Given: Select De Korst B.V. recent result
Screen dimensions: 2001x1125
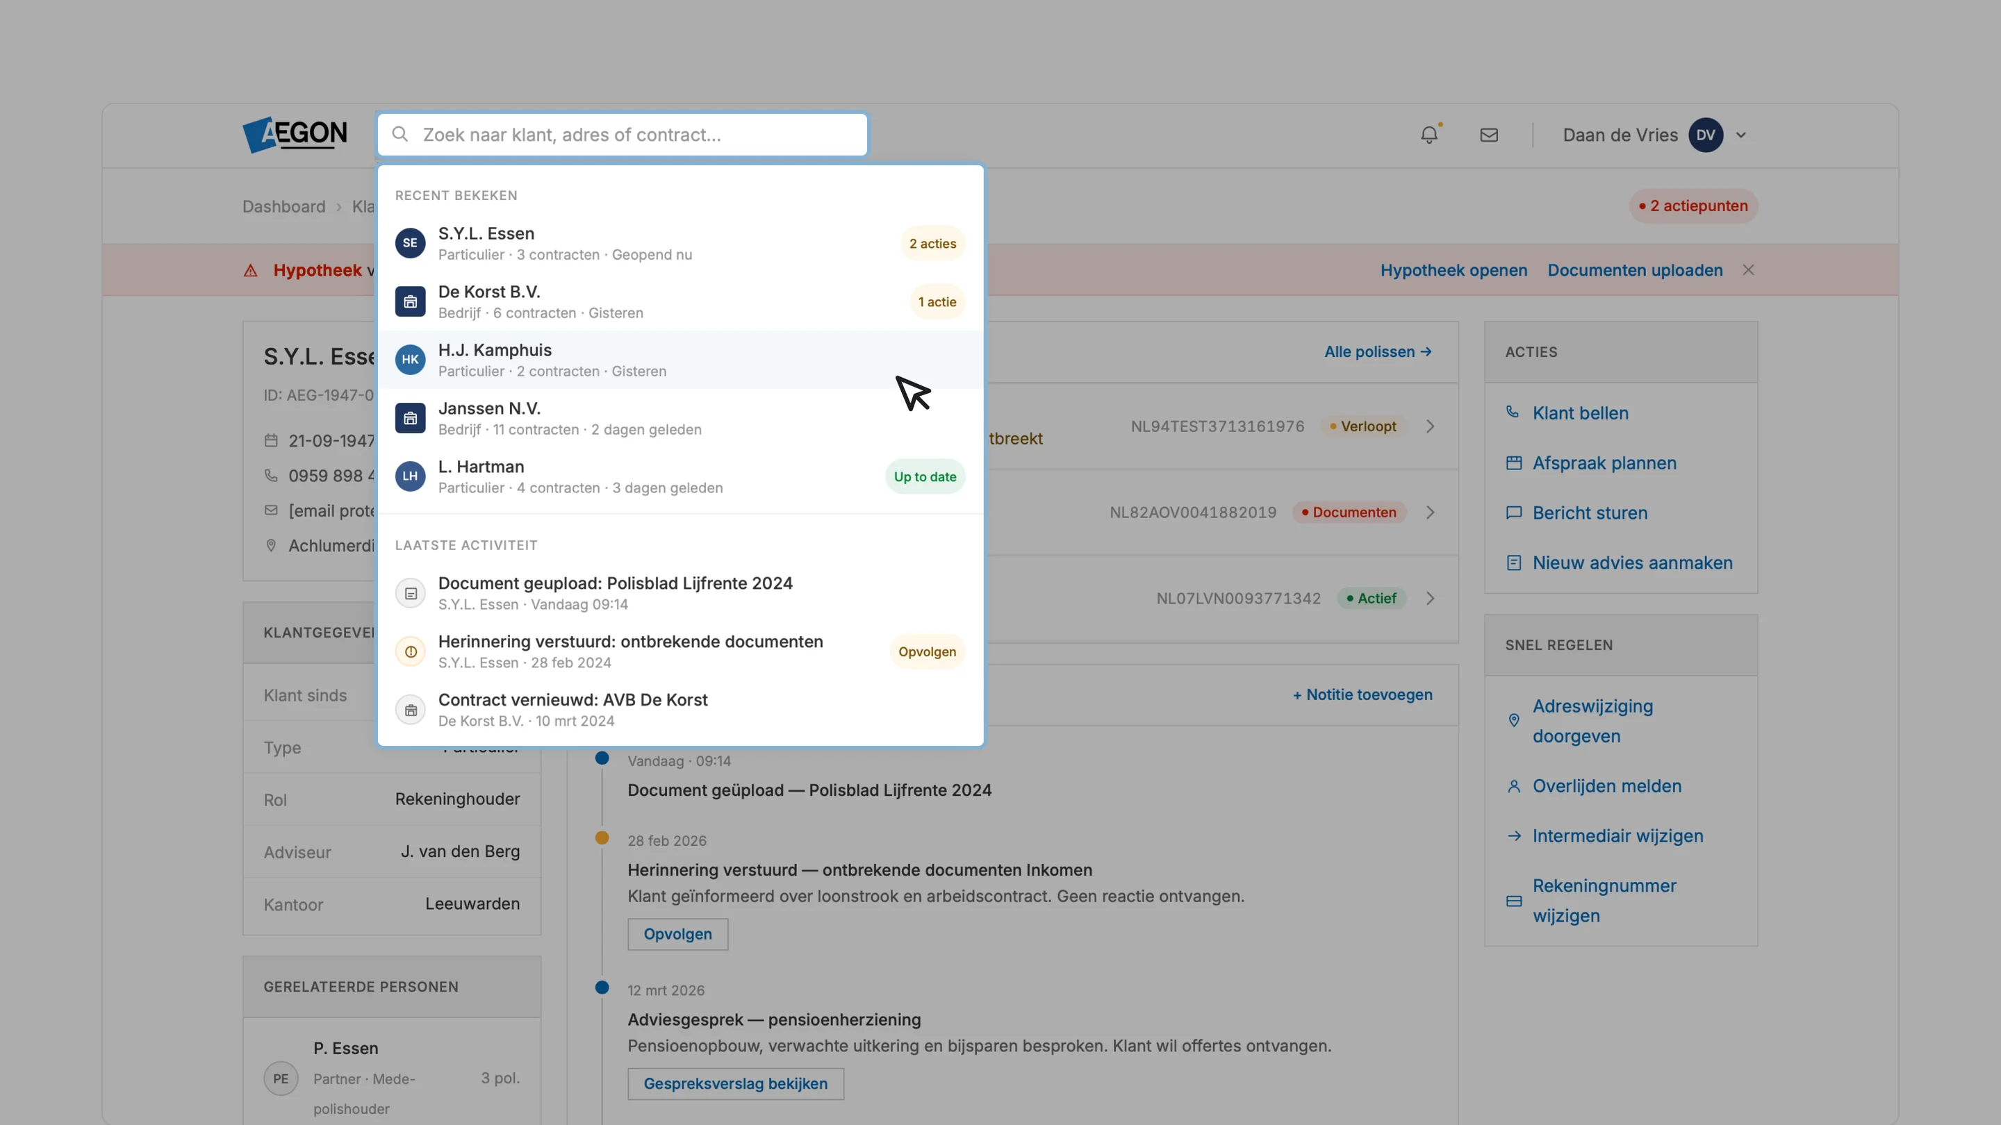Looking at the screenshot, I should point(680,301).
